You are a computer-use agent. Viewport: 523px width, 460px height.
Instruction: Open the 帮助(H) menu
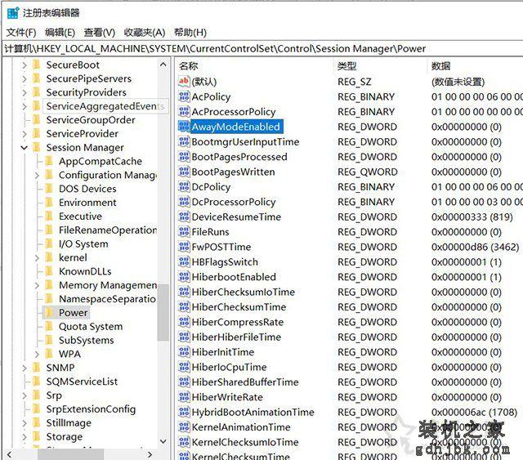[190, 33]
